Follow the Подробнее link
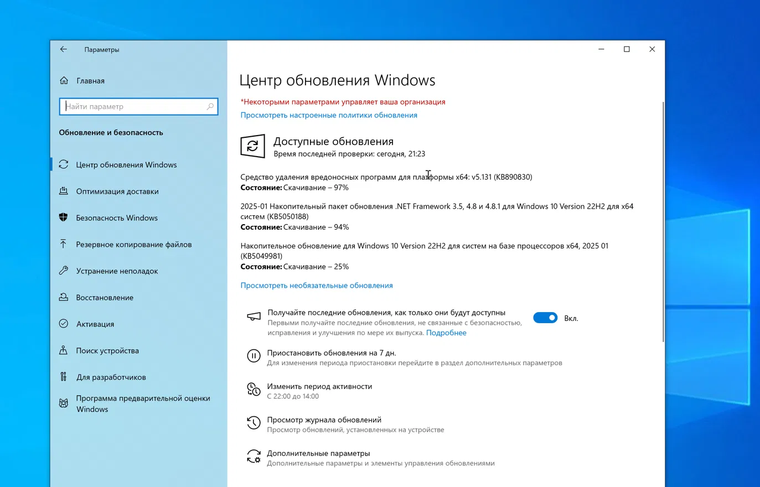 click(x=446, y=333)
